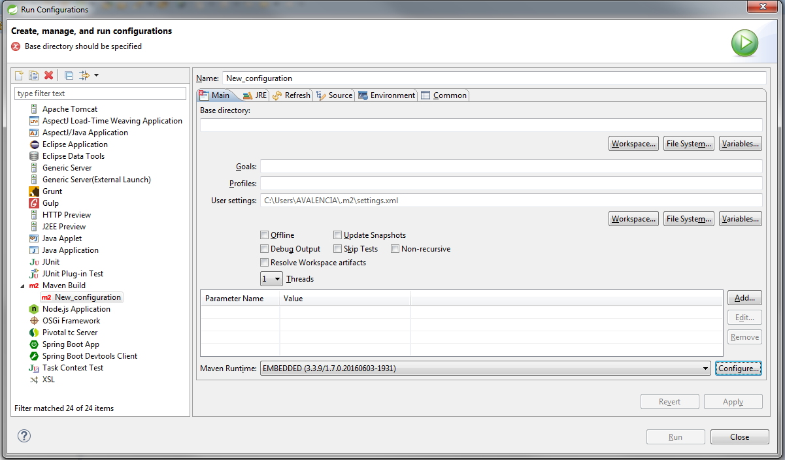This screenshot has width=785, height=460.
Task: Click the Duplicate launch configuration icon
Action: [x=33, y=76]
